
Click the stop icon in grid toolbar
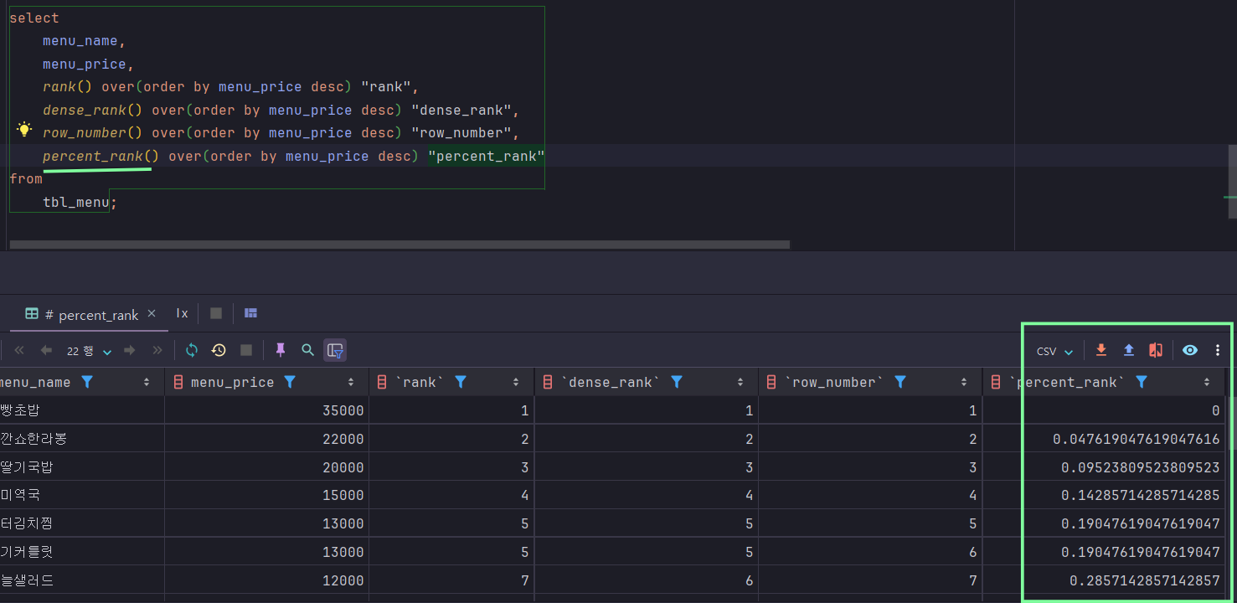[x=246, y=350]
